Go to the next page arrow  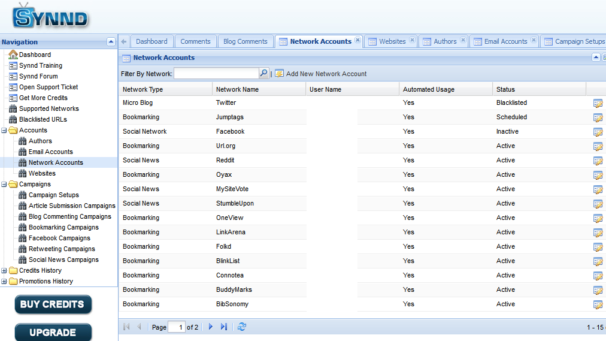point(211,327)
